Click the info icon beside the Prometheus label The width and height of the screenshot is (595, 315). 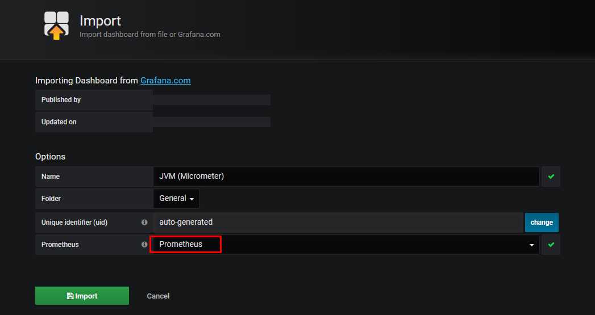(144, 245)
